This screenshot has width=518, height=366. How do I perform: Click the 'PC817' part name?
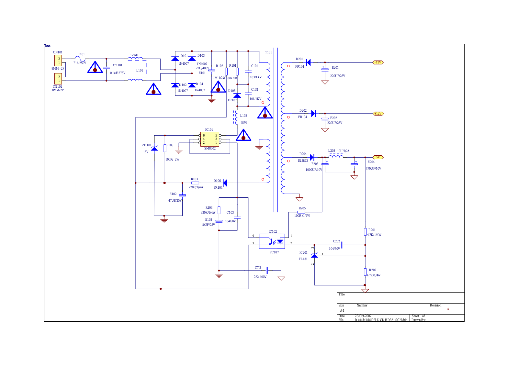274,252
